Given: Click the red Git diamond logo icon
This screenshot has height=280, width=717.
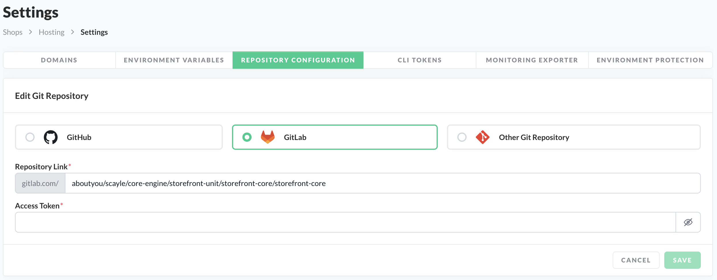Looking at the screenshot, I should coord(483,137).
